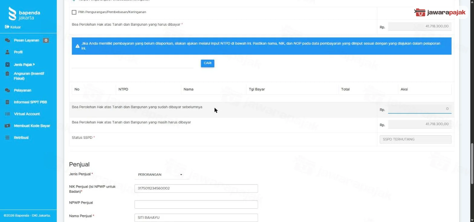Open Pelayanan menu item
The height and width of the screenshot is (222, 474).
pos(22,90)
